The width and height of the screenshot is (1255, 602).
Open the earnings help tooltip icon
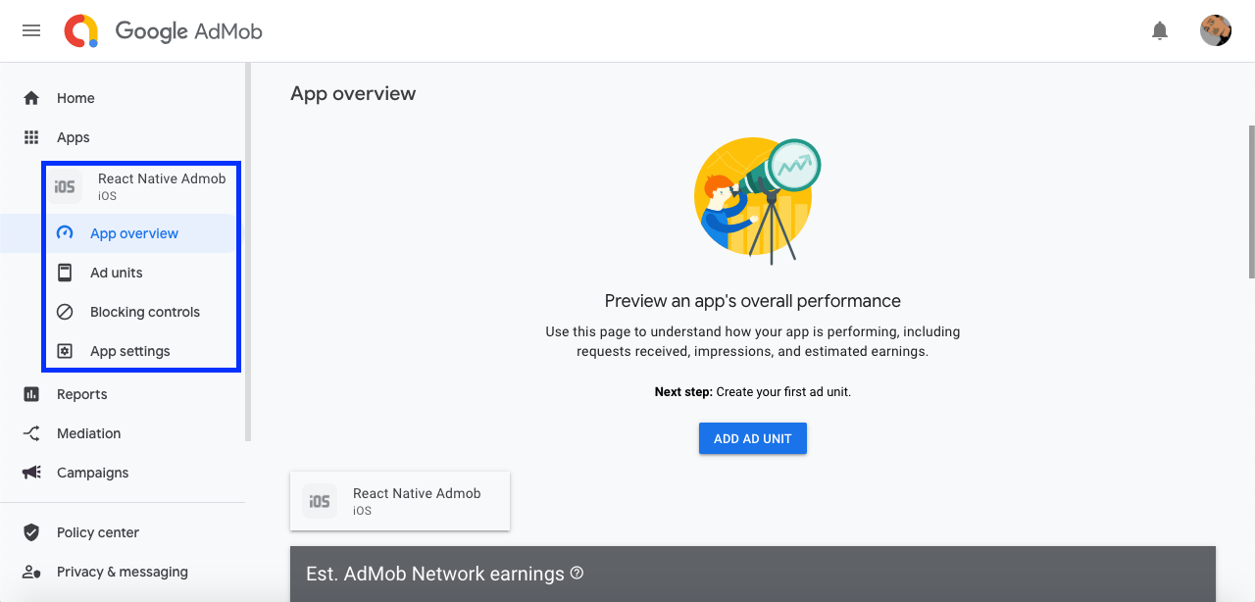[x=577, y=574]
